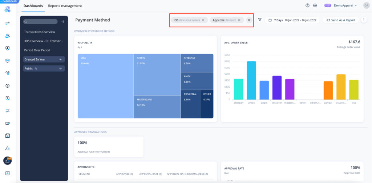Open the BETA badged round sidebar icon

pyautogui.click(x=7, y=161)
